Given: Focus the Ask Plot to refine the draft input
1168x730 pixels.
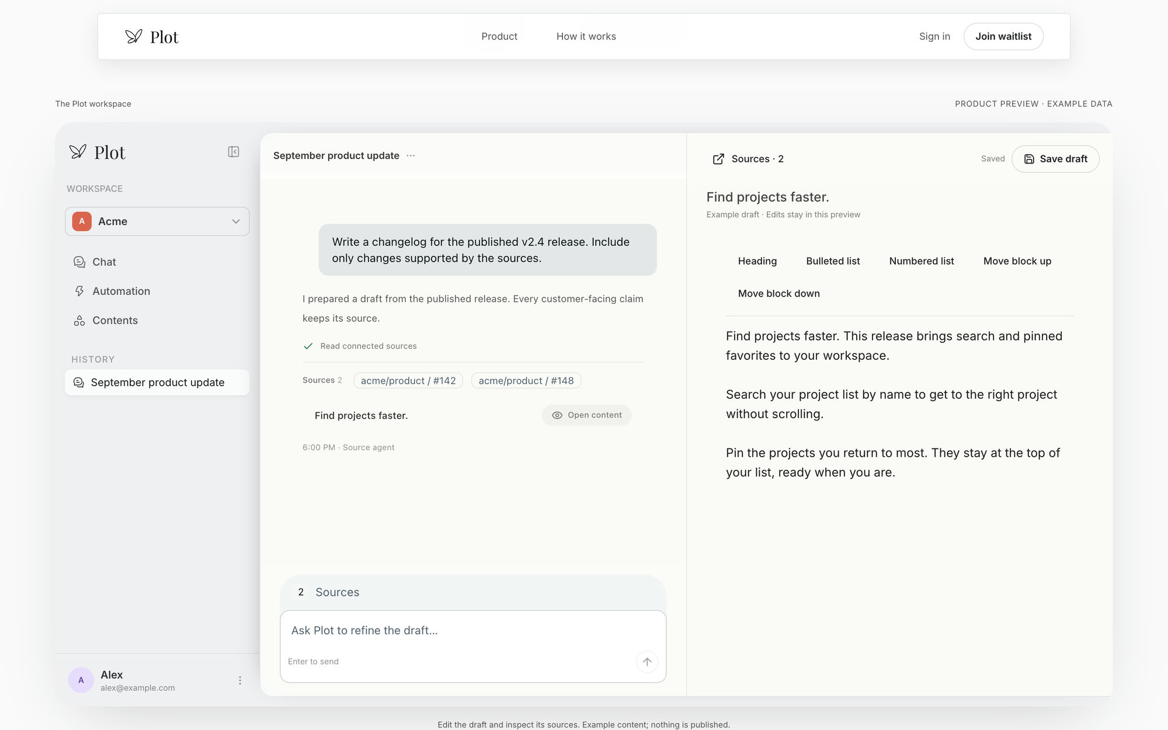Looking at the screenshot, I should (x=473, y=631).
